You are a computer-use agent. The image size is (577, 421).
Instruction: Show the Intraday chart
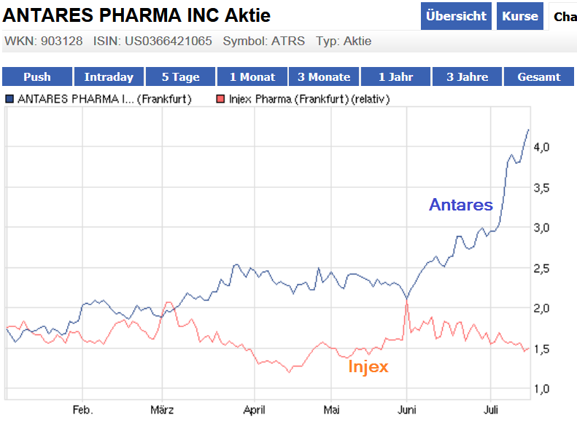(109, 76)
